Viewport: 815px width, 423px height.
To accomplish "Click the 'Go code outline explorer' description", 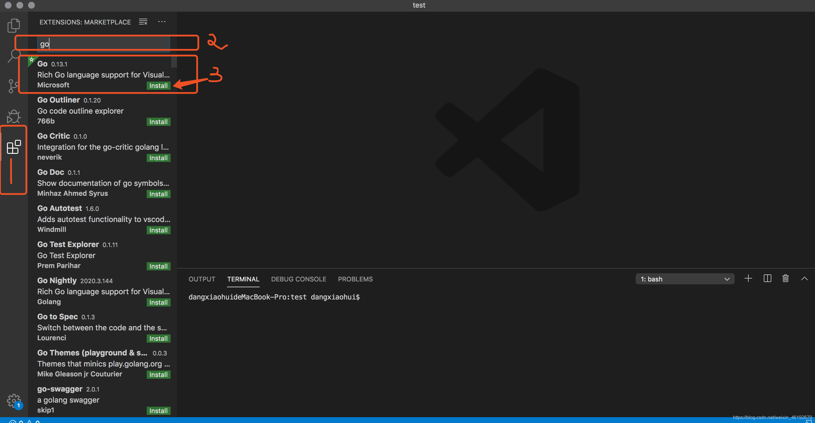I will 80,111.
